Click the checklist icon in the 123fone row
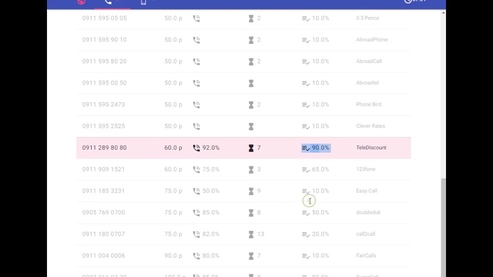Screen dimensions: 493x277 [306, 169]
